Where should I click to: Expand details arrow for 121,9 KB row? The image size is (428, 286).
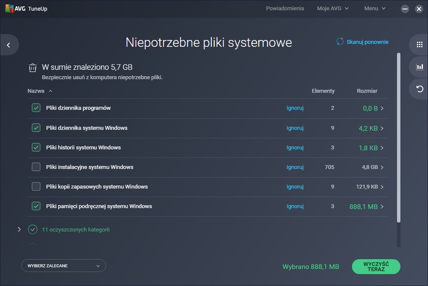pyautogui.click(x=382, y=187)
